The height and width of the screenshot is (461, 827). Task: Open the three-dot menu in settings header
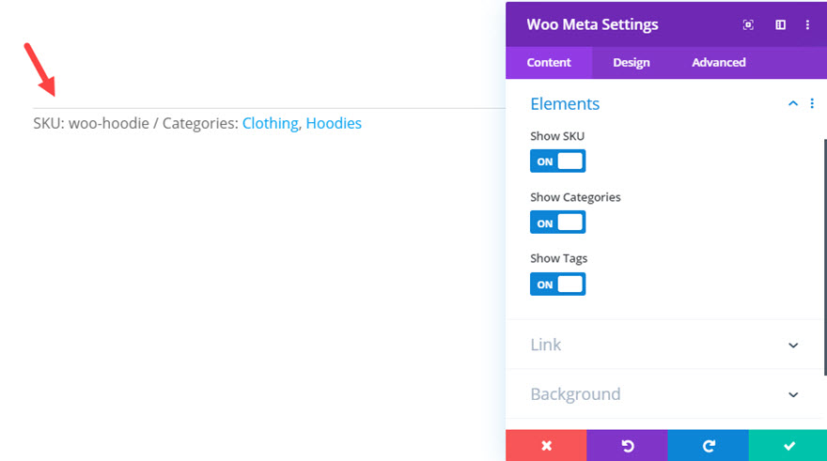807,24
